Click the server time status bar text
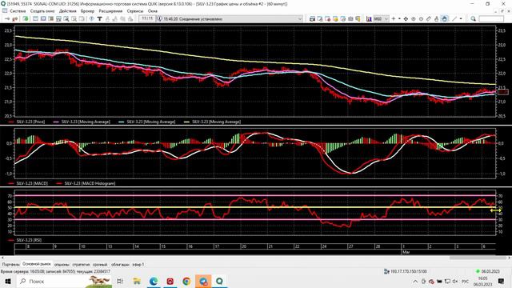This screenshot has width=512, height=288. click(55, 271)
